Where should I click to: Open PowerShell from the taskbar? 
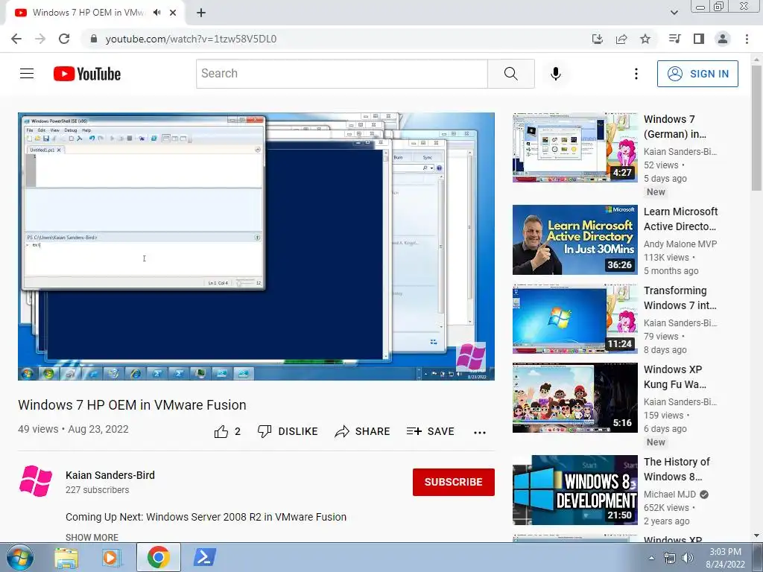pos(204,557)
